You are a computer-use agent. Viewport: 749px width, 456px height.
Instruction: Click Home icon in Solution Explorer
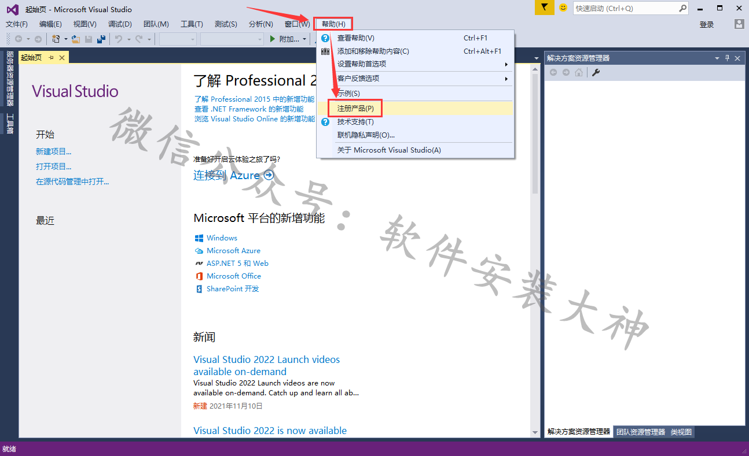pyautogui.click(x=579, y=72)
